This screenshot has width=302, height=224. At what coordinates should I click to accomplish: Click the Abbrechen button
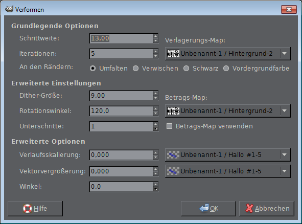pos(267,208)
